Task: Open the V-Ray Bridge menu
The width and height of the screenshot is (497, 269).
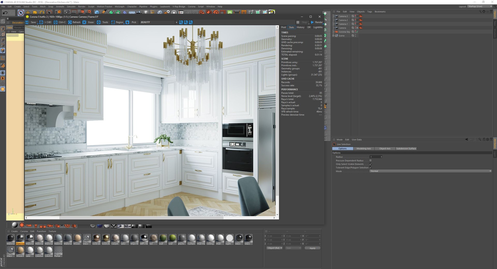Action: tap(179, 6)
